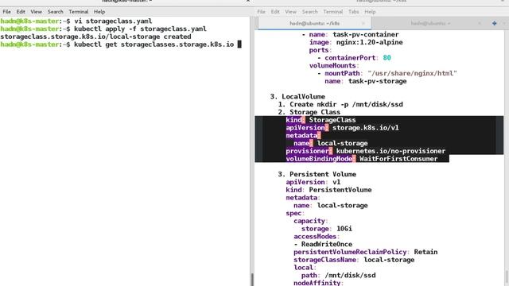
Task: Open Tabs menu in ubuntu terminal window
Action: (x=353, y=12)
